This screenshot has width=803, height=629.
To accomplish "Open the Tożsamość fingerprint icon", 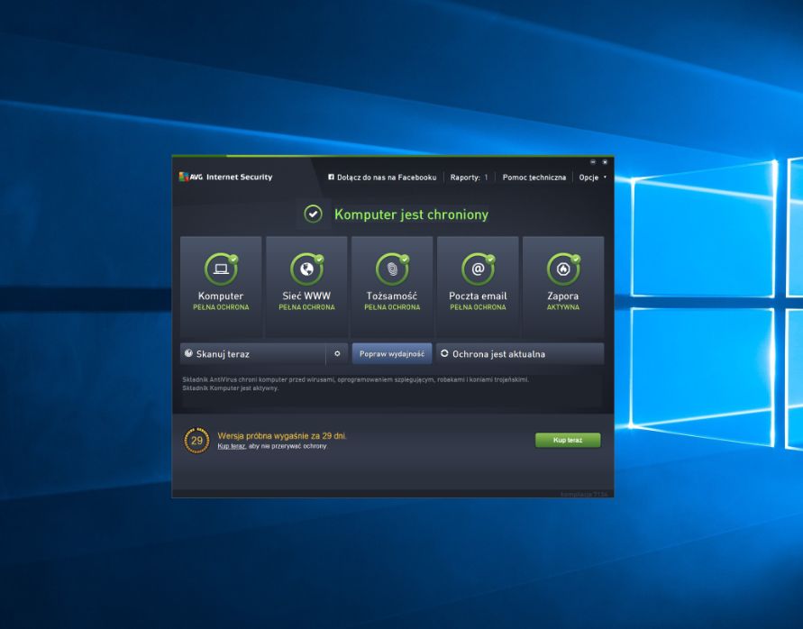I will 392,269.
